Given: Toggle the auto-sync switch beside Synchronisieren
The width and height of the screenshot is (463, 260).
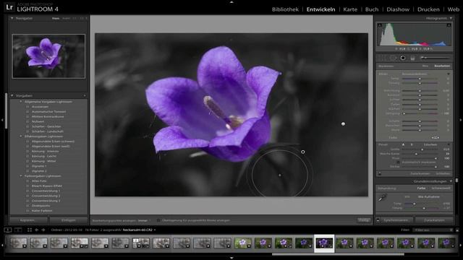Looking at the screenshot, I should 378,220.
